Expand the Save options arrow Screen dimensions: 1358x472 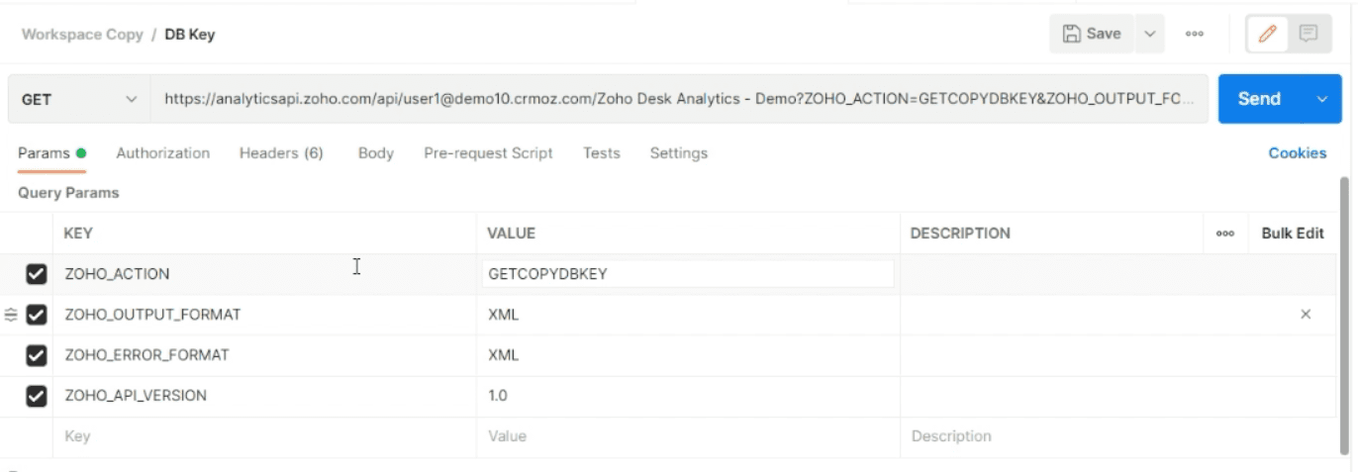1149,34
